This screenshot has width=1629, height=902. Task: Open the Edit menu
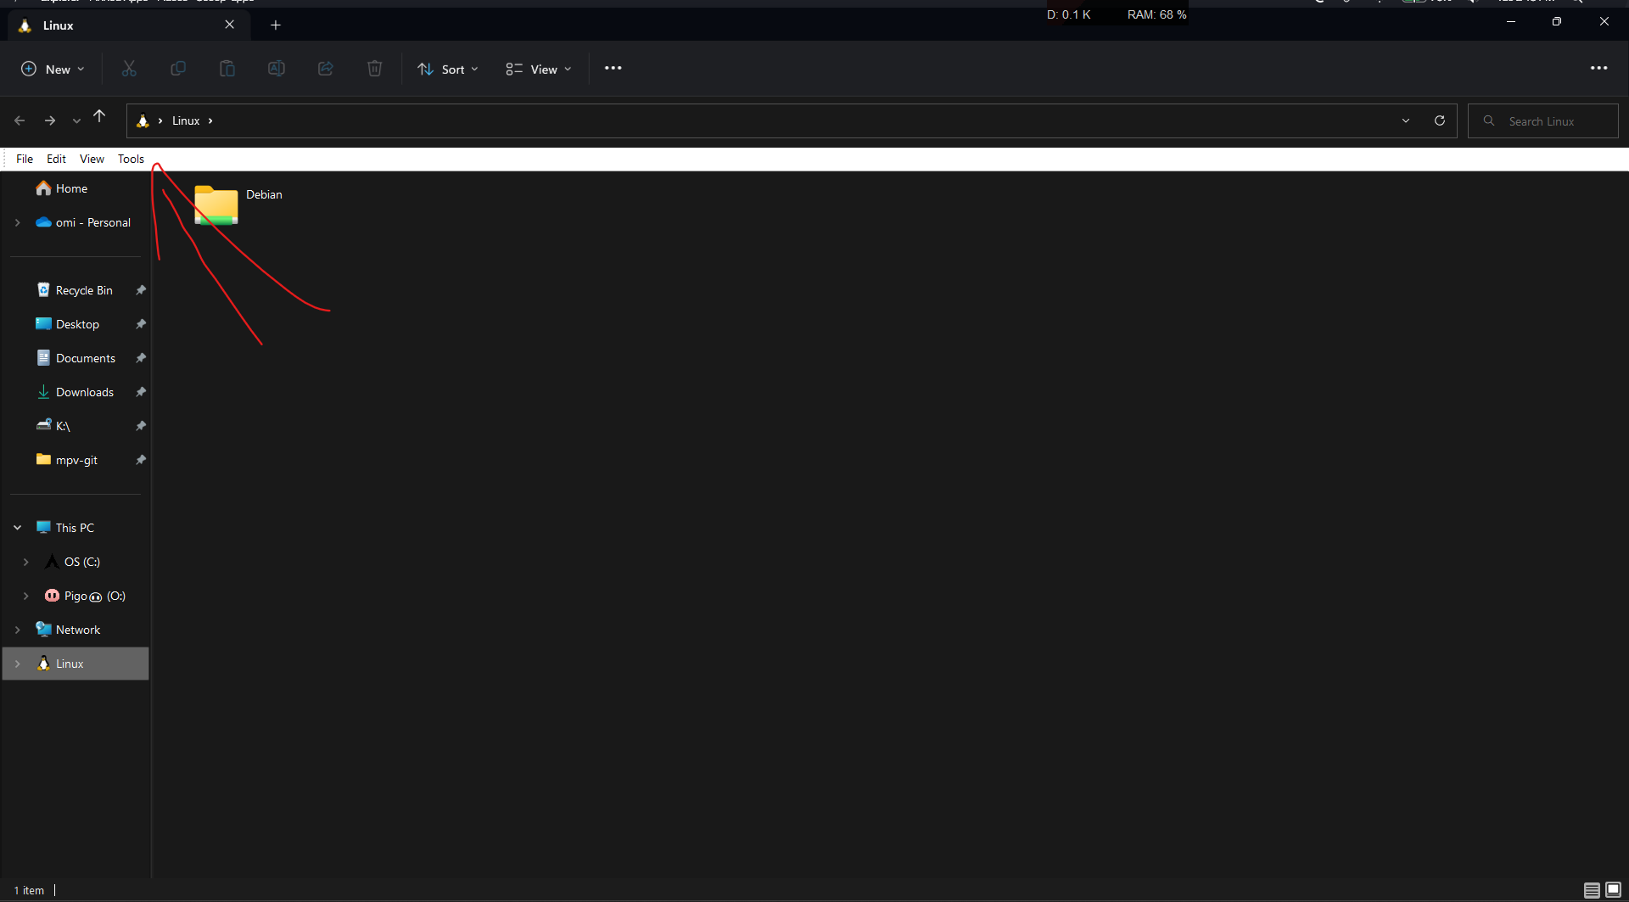point(56,159)
